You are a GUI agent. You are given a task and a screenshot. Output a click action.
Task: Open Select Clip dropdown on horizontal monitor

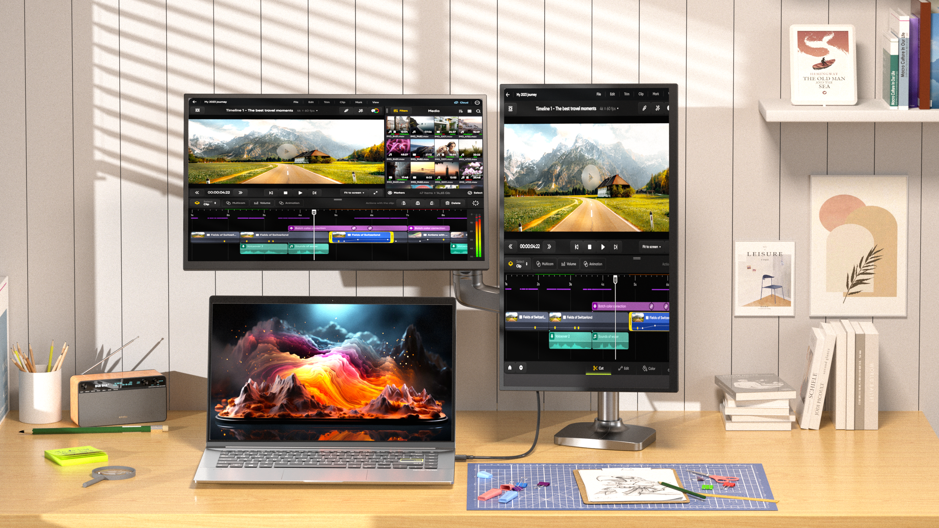(x=208, y=203)
